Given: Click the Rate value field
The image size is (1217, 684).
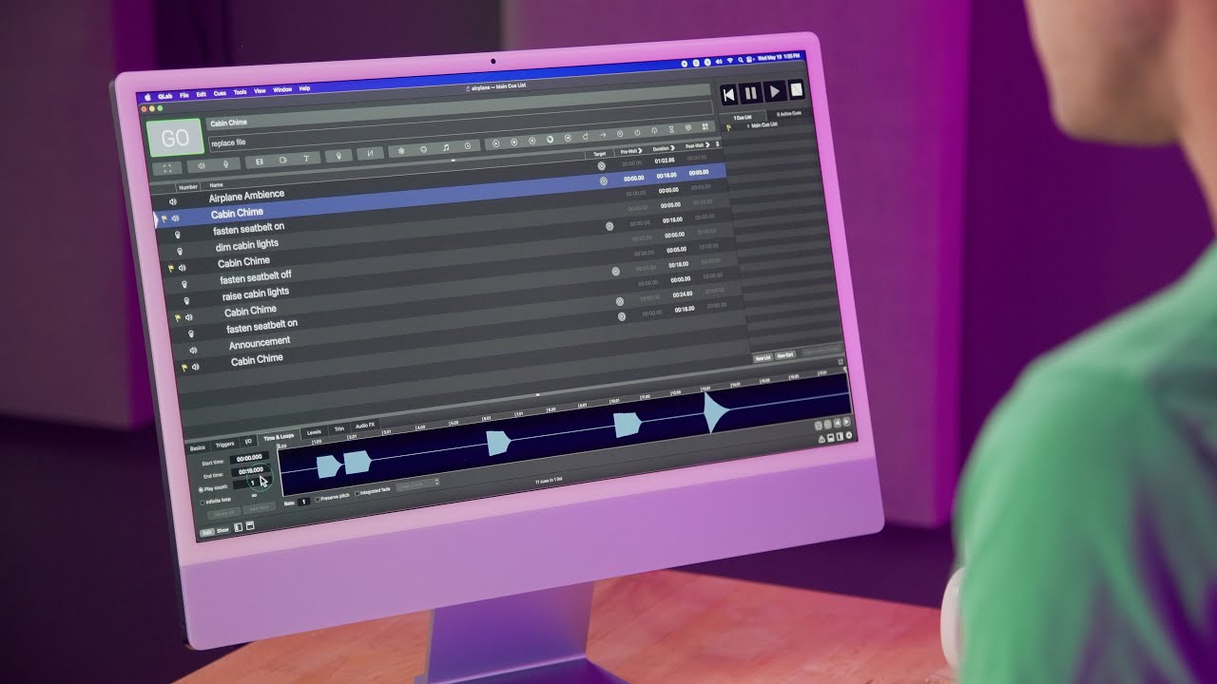Looking at the screenshot, I should pos(303,502).
